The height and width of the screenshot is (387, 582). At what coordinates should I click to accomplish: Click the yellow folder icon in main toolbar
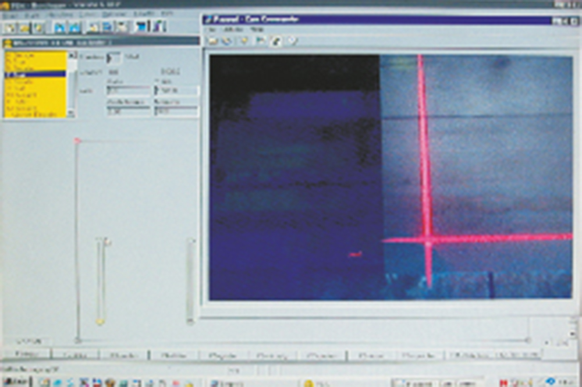(24, 27)
